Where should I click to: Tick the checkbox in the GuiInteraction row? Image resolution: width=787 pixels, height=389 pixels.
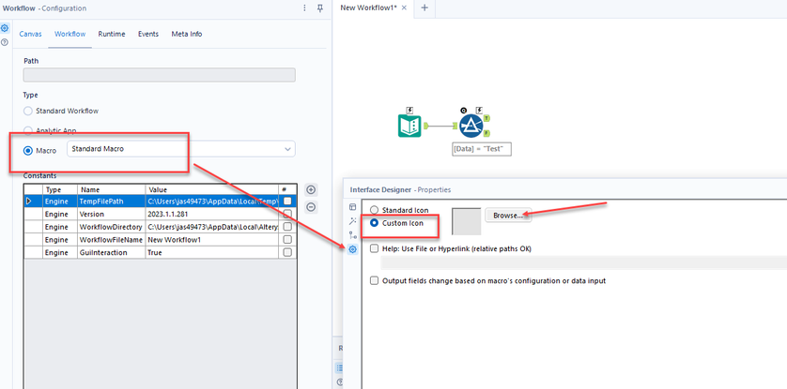287,253
